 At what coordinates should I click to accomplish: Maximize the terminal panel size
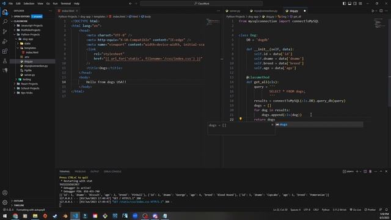pyautogui.click(x=381, y=171)
